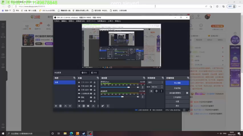
Task: Add a transition with plus icon
Action: 151,91
